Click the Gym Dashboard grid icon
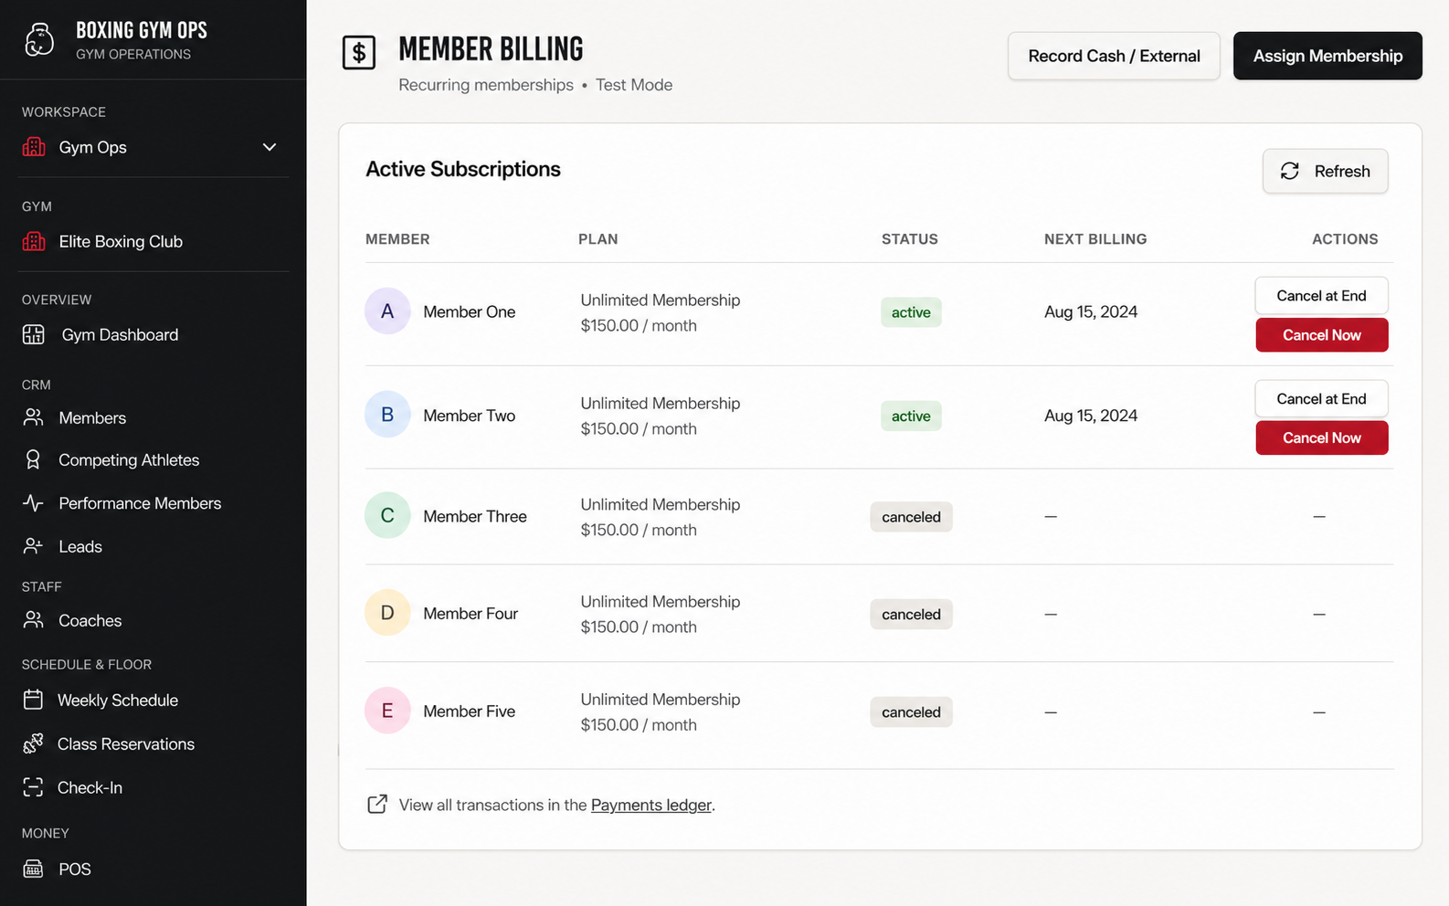The width and height of the screenshot is (1449, 906). coord(34,334)
